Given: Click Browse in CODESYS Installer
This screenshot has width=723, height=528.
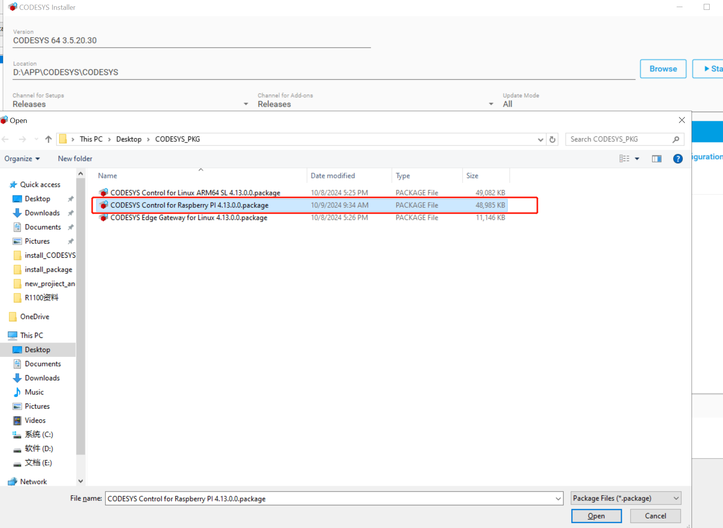Looking at the screenshot, I should (x=663, y=69).
